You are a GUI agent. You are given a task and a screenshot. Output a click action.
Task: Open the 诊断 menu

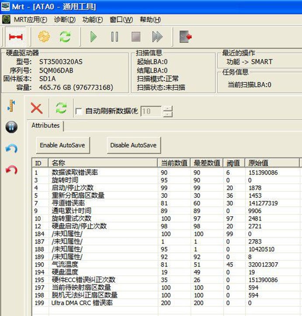(65, 20)
